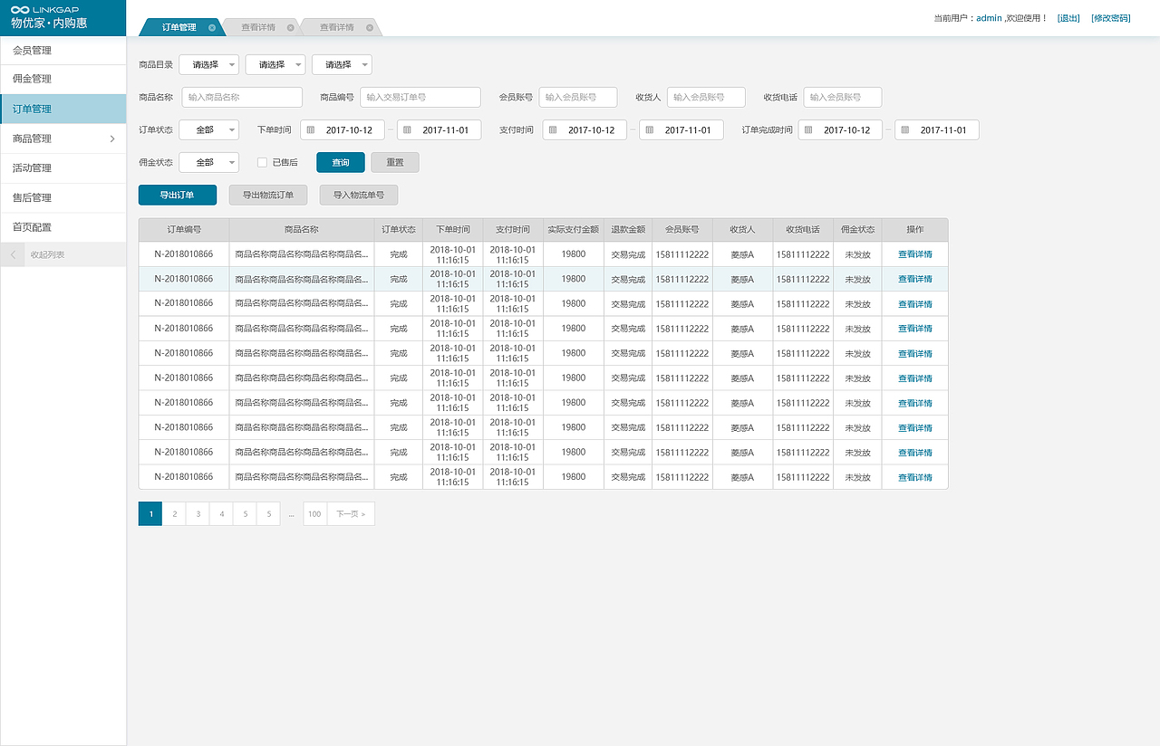The image size is (1160, 746).
Task: Click the 导出订单 button
Action: pyautogui.click(x=178, y=195)
